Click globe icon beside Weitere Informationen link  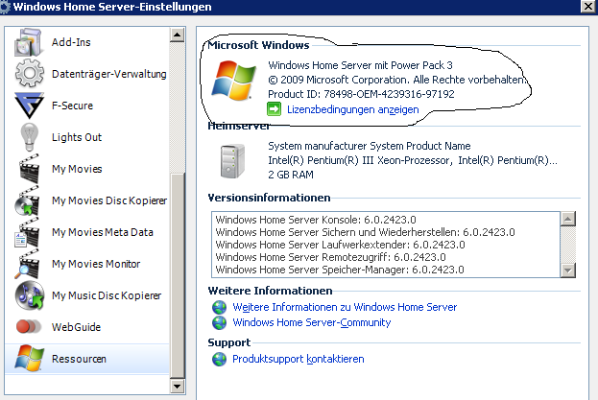219,307
